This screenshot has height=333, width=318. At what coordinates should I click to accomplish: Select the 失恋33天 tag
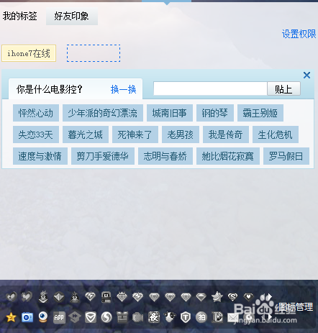[36, 134]
